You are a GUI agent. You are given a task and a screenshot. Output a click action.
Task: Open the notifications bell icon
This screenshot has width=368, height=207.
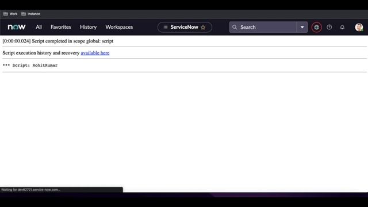(342, 27)
